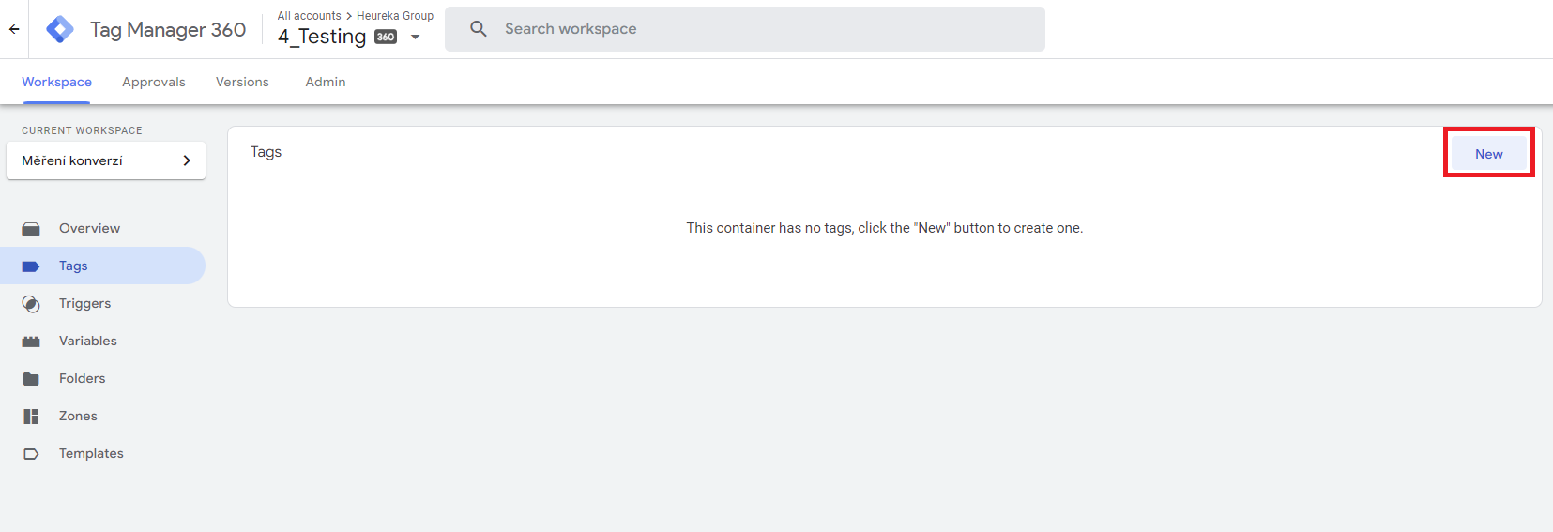
Task: Open the container selector dropdown arrow
Action: [x=415, y=38]
